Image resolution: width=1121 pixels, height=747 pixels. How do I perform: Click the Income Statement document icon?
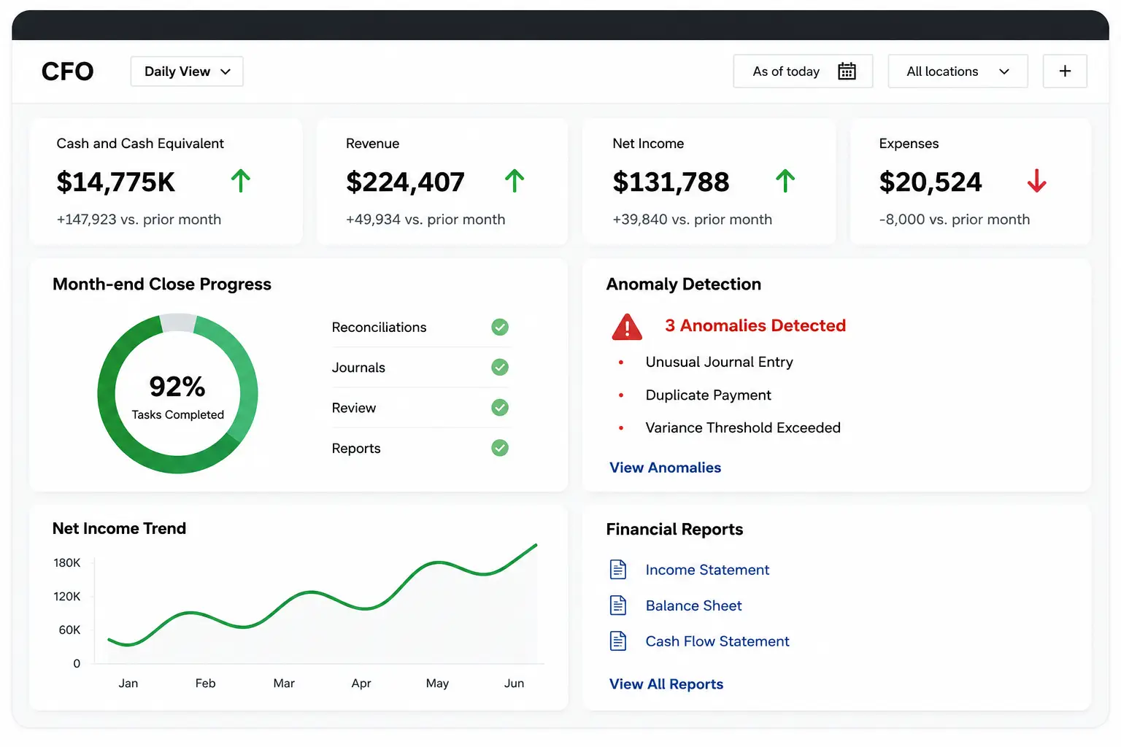[618, 569]
